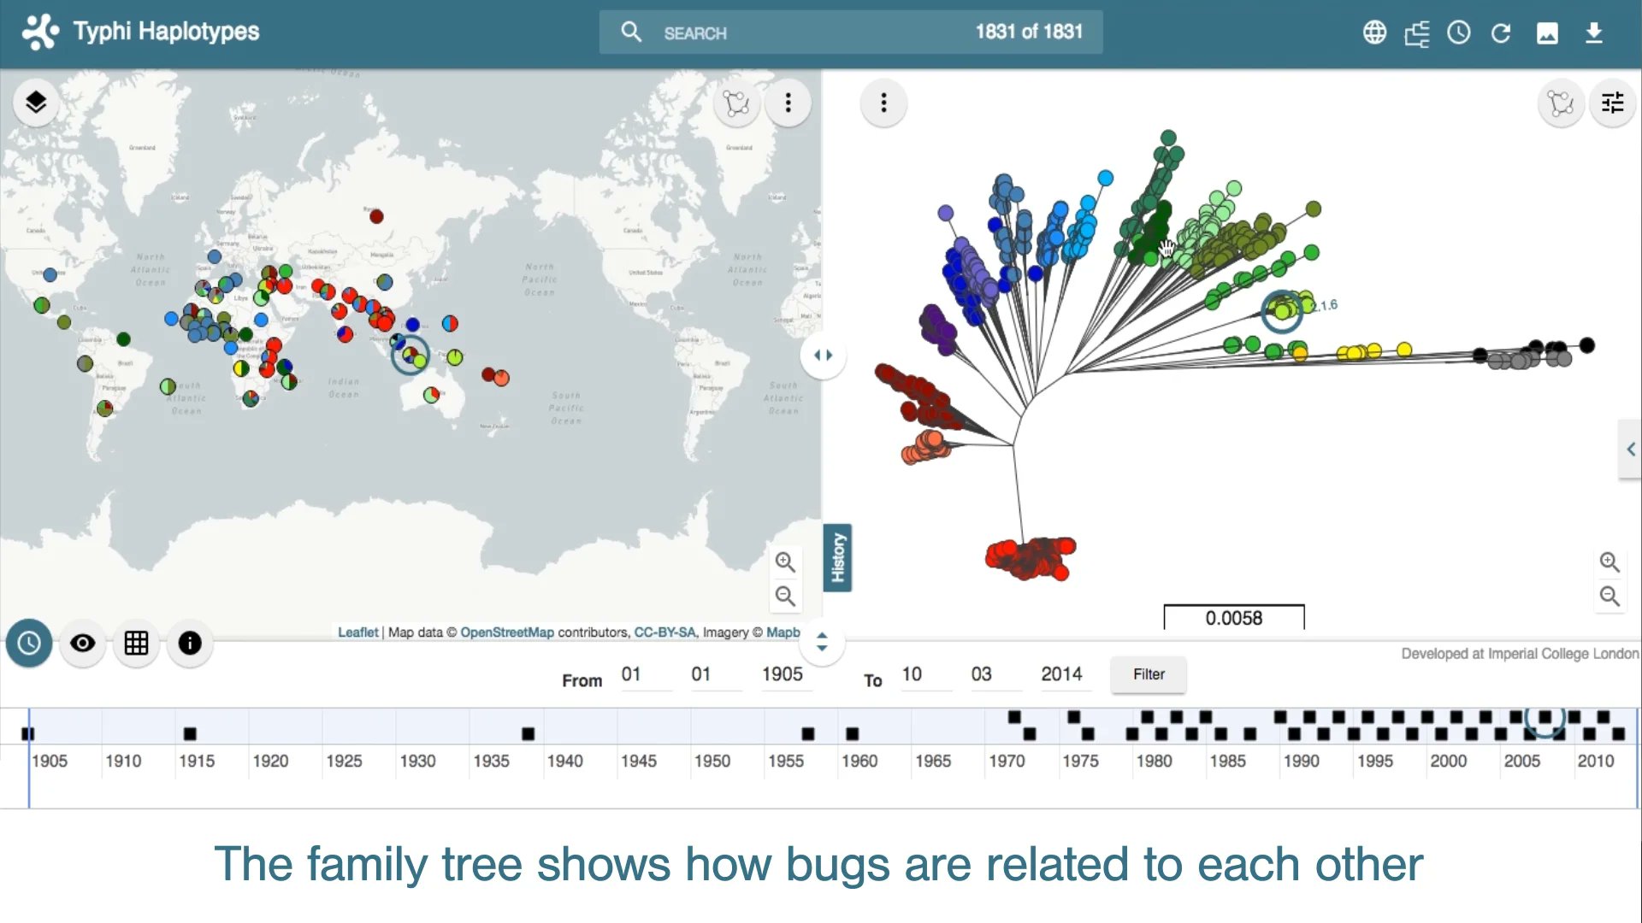This screenshot has width=1642, height=923.
Task: Open the History tab
Action: pos(837,557)
